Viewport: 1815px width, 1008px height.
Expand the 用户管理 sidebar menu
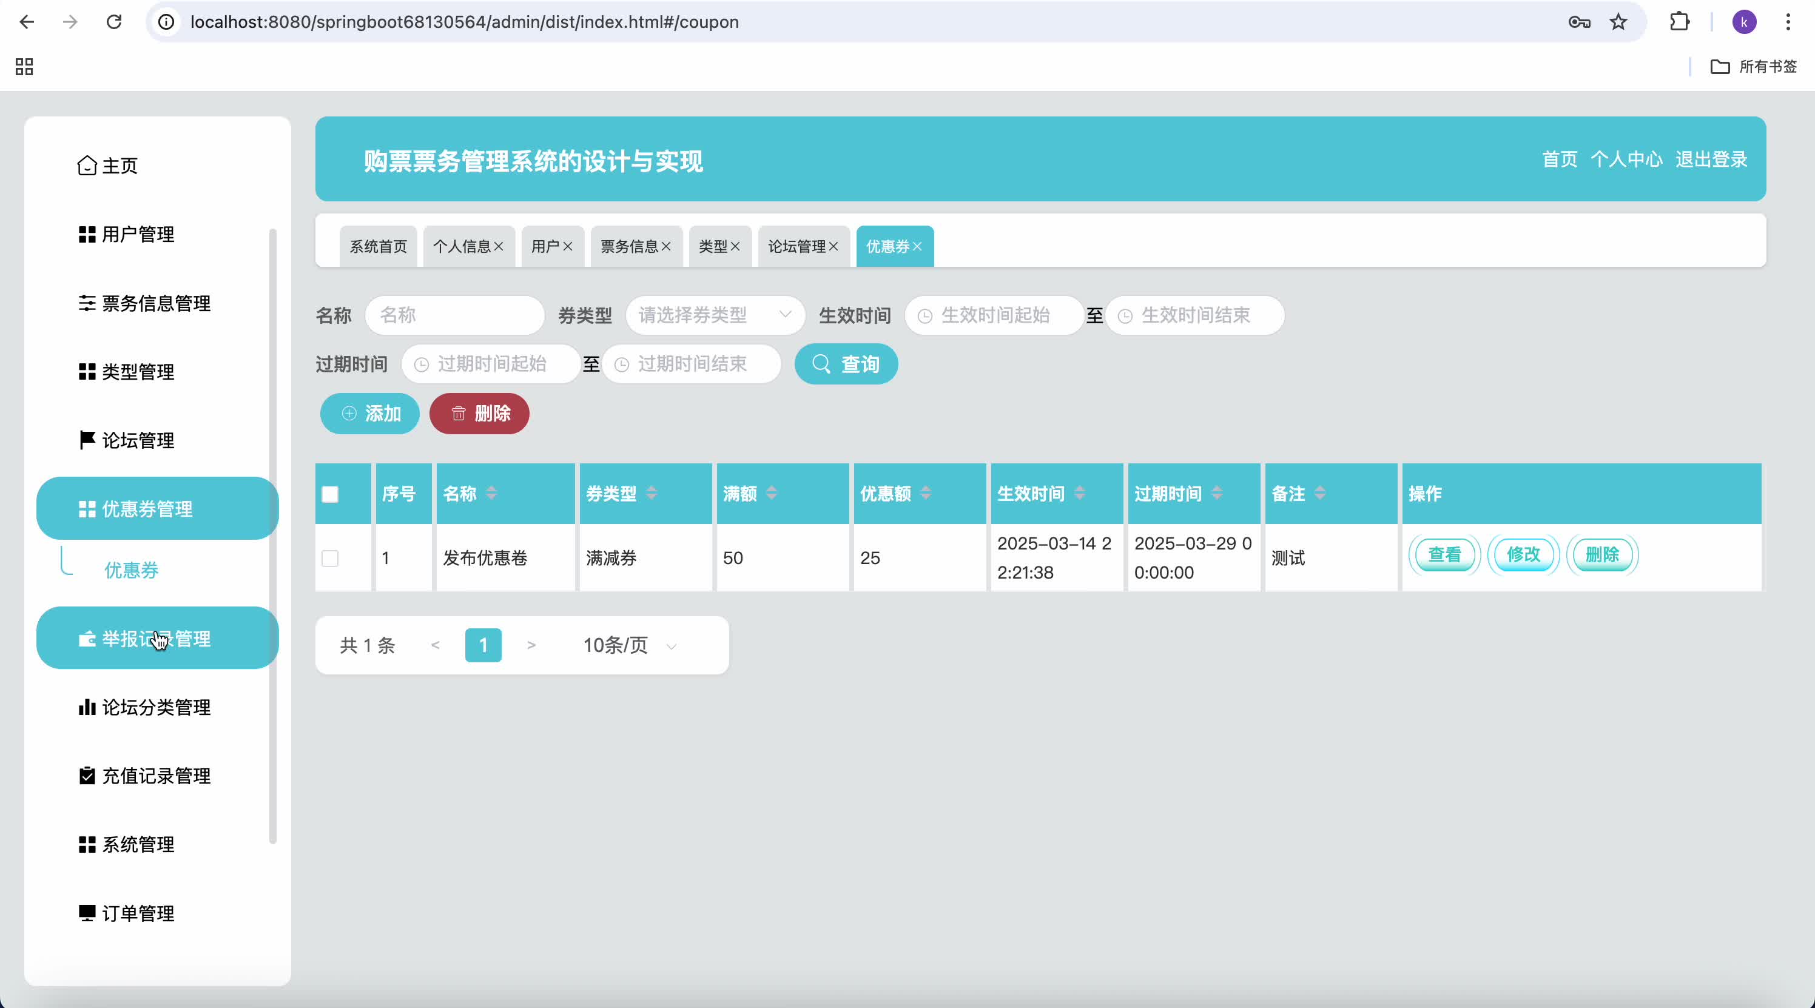tap(157, 234)
